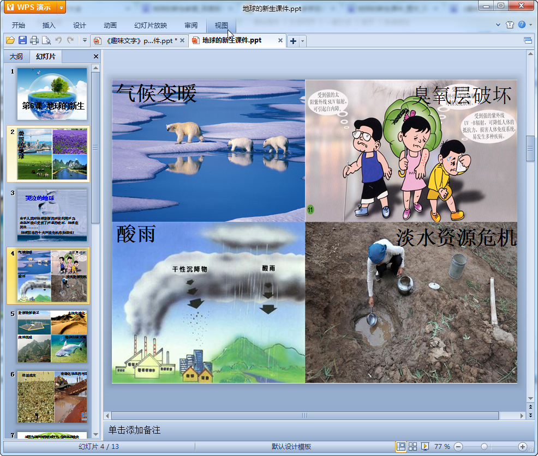The width and height of the screenshot is (538, 456).
Task: Close the 《趣味文字》 document tab
Action: (x=182, y=40)
